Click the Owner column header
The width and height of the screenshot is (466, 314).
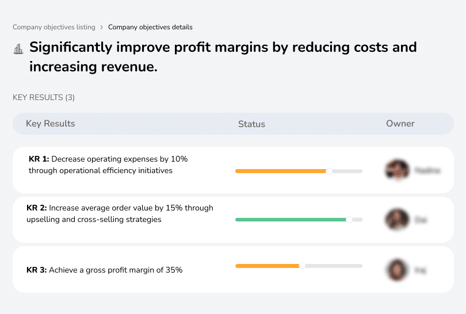click(x=400, y=124)
